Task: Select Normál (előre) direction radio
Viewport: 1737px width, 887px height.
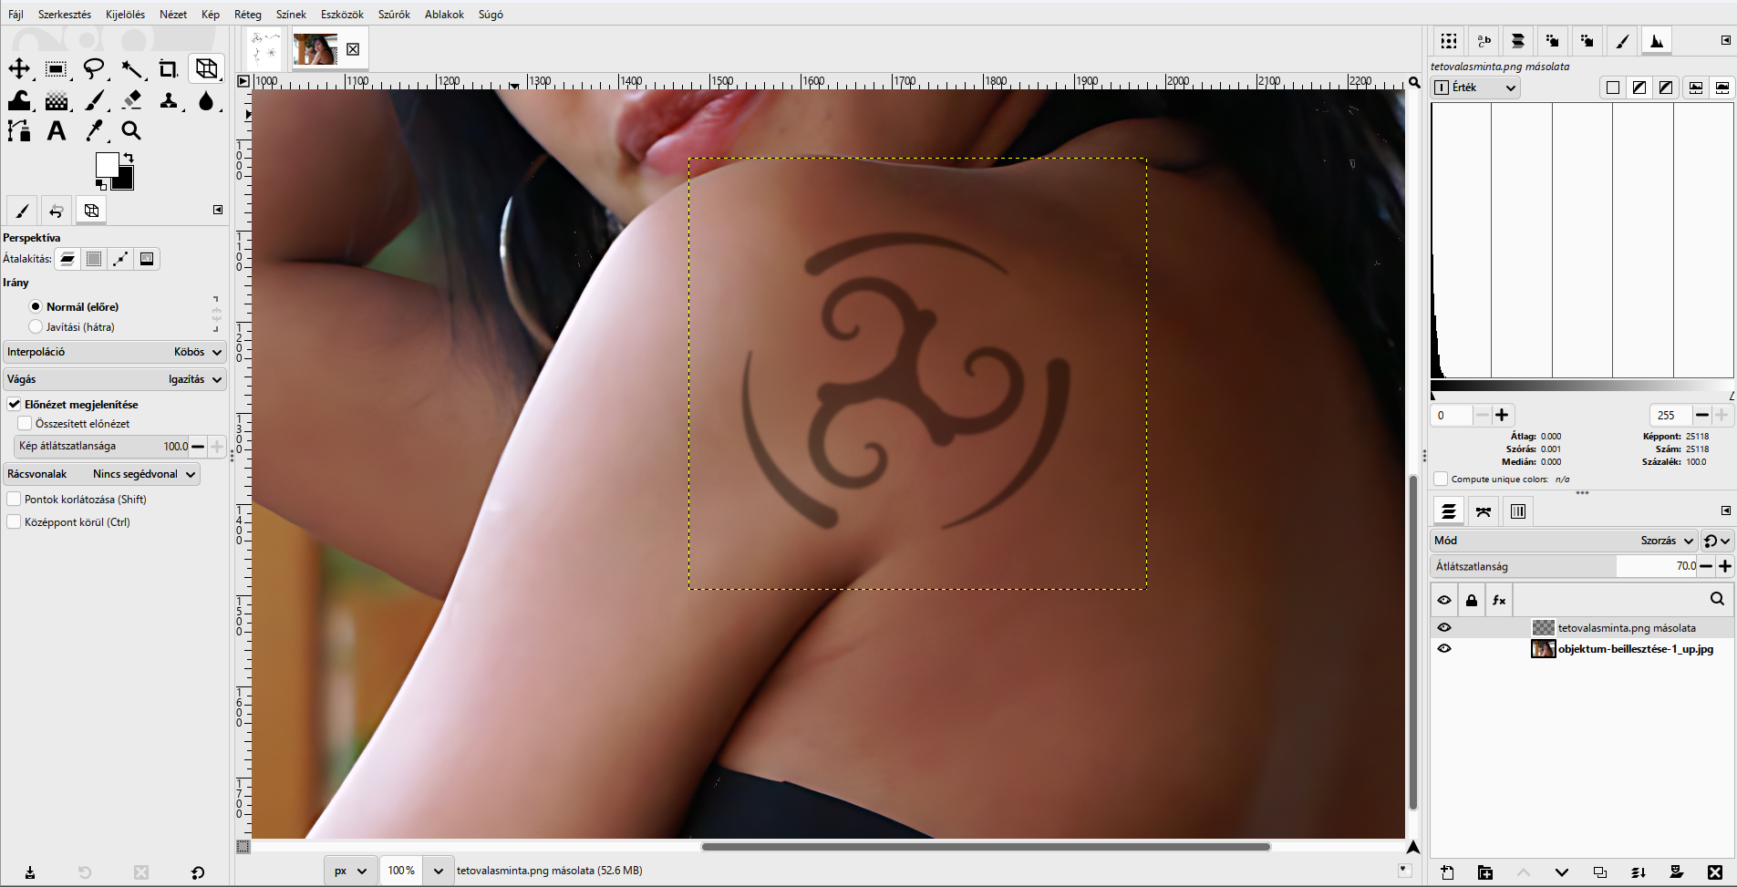Action: pyautogui.click(x=36, y=306)
